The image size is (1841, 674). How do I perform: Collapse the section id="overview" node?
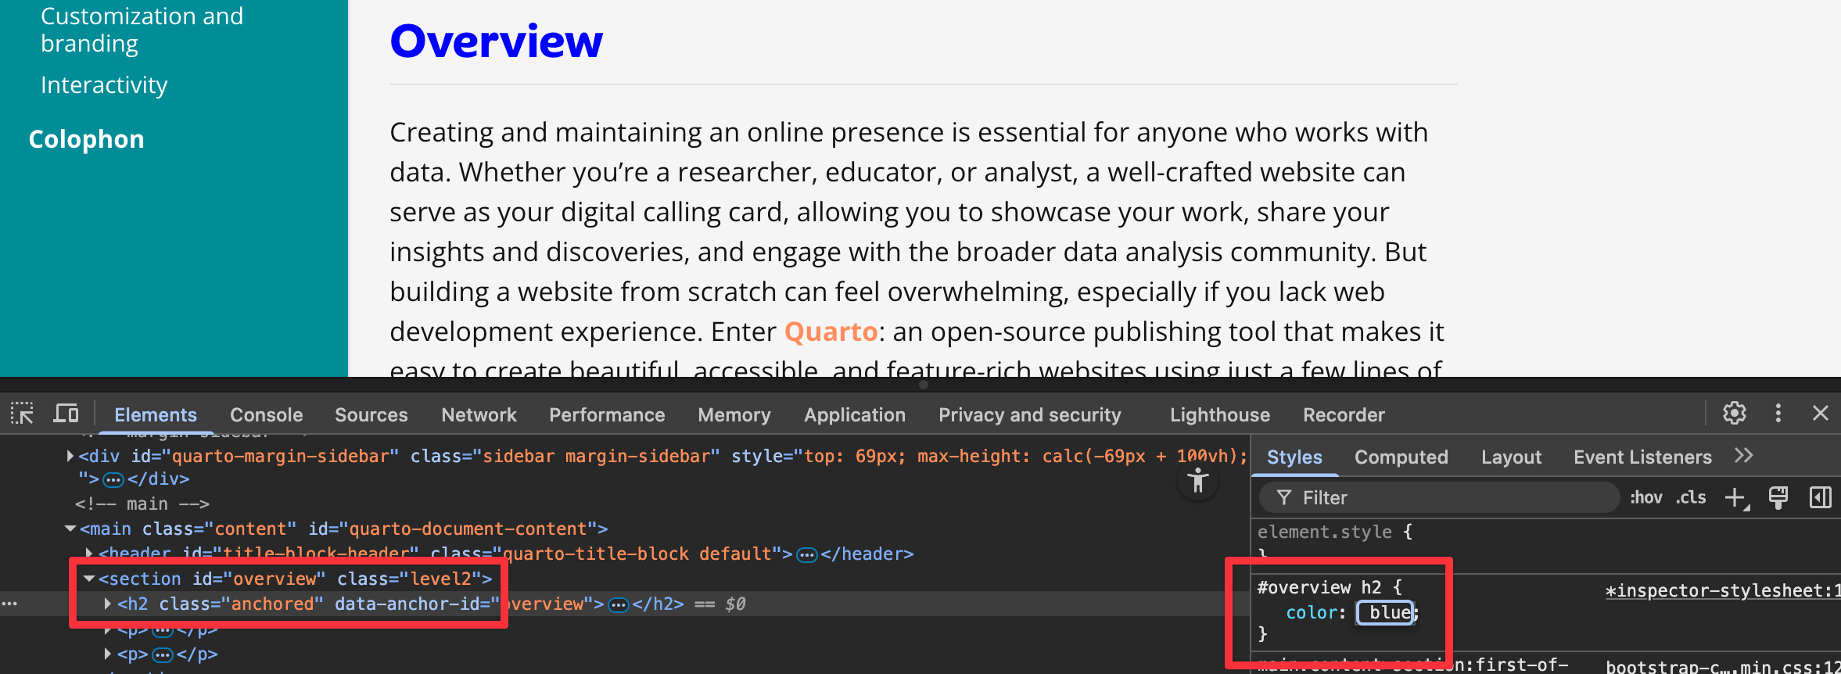(89, 579)
